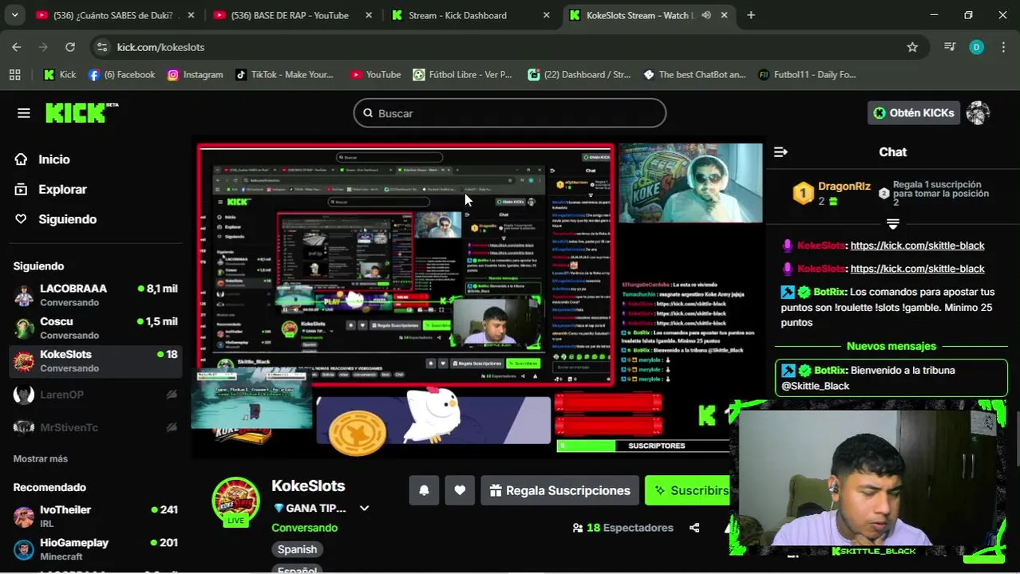This screenshot has width=1020, height=574.
Task: View site information icon in the address bar
Action: [102, 47]
